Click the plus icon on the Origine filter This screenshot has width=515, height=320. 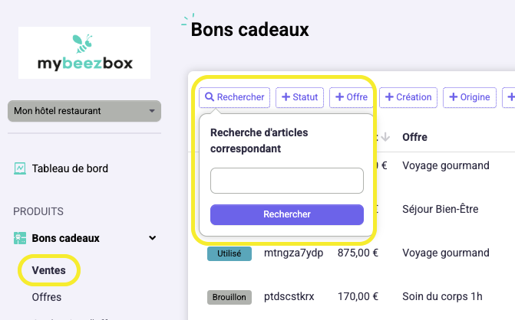(454, 97)
